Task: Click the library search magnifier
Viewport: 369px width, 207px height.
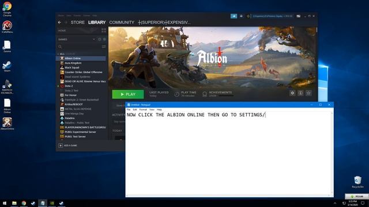Action: click(60, 47)
